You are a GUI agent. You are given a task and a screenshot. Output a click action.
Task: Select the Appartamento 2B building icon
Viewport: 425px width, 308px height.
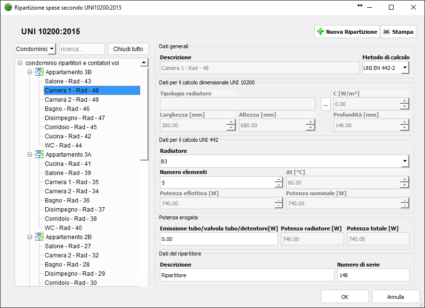(40, 237)
